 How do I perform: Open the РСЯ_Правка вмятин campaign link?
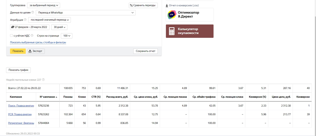pos(20,114)
